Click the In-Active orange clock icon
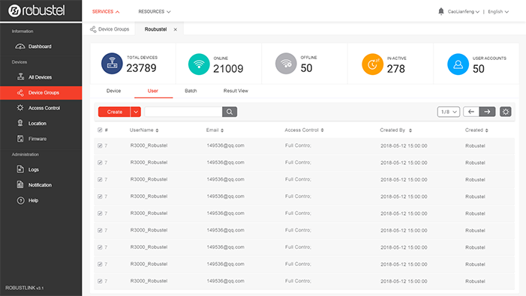Screen dimensions: 526x296 pyautogui.click(x=372, y=64)
